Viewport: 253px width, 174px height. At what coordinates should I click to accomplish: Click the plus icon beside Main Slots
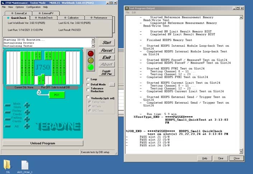27,105
